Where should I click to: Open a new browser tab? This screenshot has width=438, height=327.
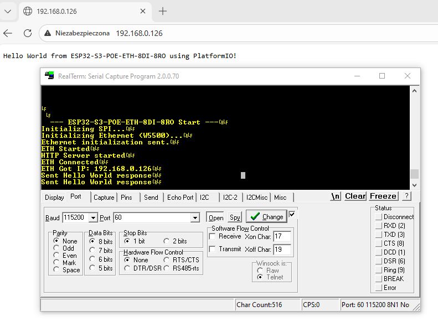(x=163, y=11)
